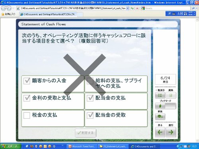The height and width of the screenshot is (149, 199).
Task: Toggle the ブックマーク bookmark switch
Action: (x=166, y=106)
